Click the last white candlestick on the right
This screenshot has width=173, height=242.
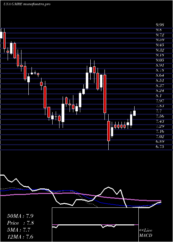click(134, 113)
